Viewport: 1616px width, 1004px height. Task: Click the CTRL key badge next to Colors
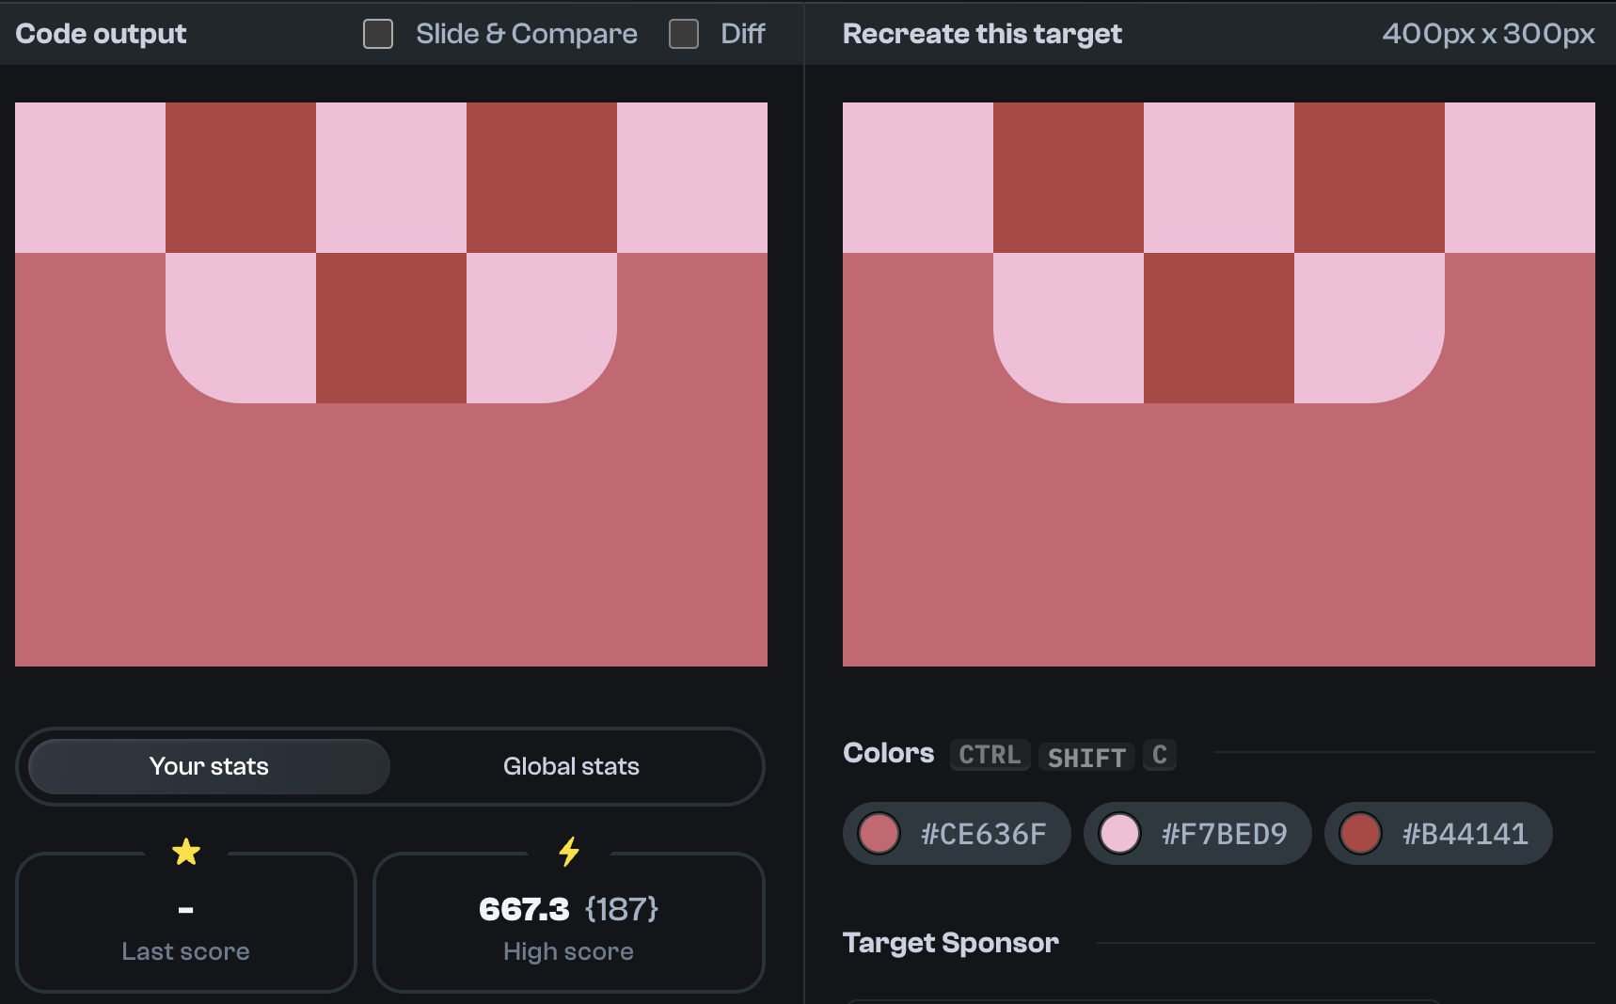[x=989, y=755]
